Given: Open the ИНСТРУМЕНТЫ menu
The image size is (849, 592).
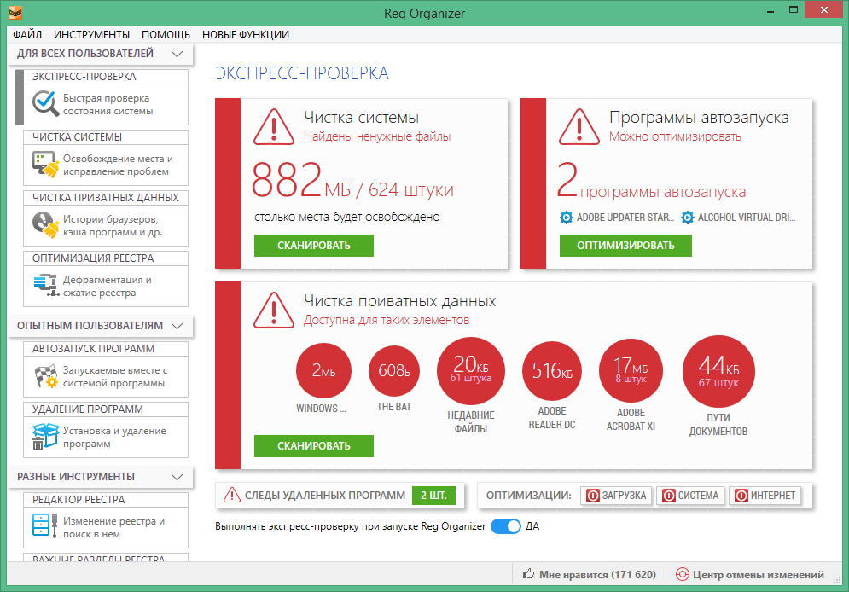Looking at the screenshot, I should 91,35.
